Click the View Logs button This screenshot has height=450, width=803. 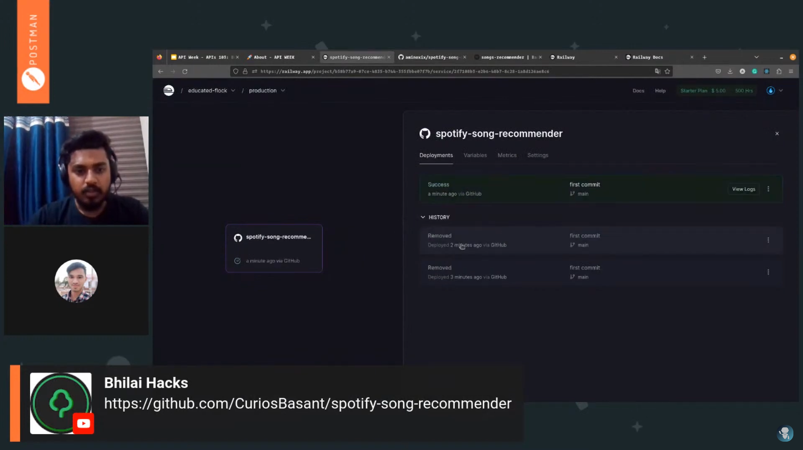(744, 189)
